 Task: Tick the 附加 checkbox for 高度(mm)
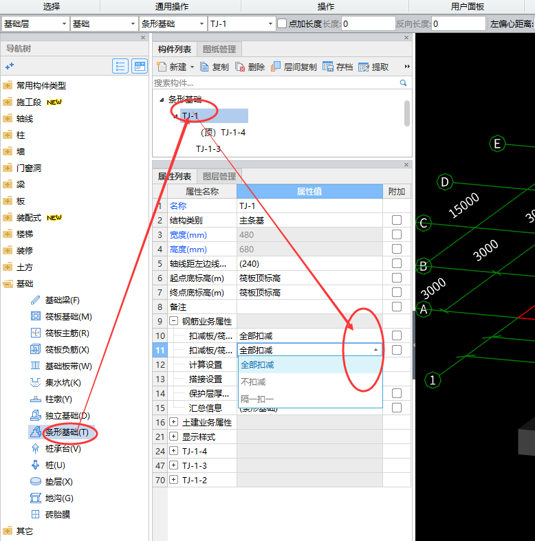pos(397,249)
